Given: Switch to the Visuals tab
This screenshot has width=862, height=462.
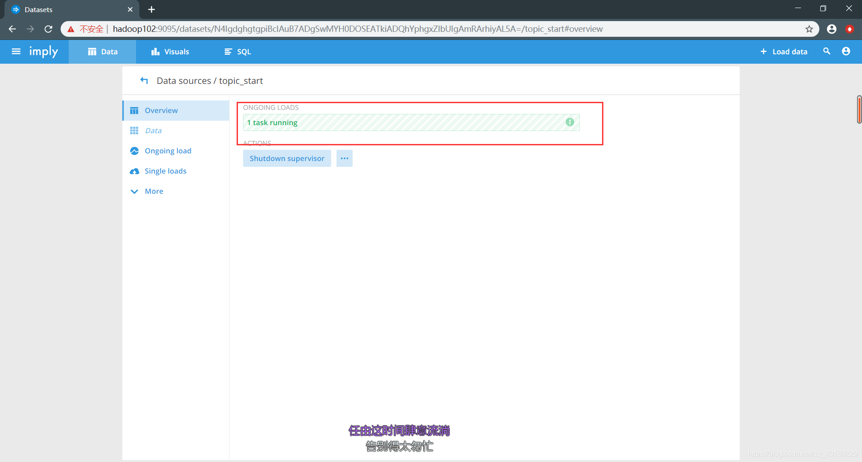Looking at the screenshot, I should (170, 52).
